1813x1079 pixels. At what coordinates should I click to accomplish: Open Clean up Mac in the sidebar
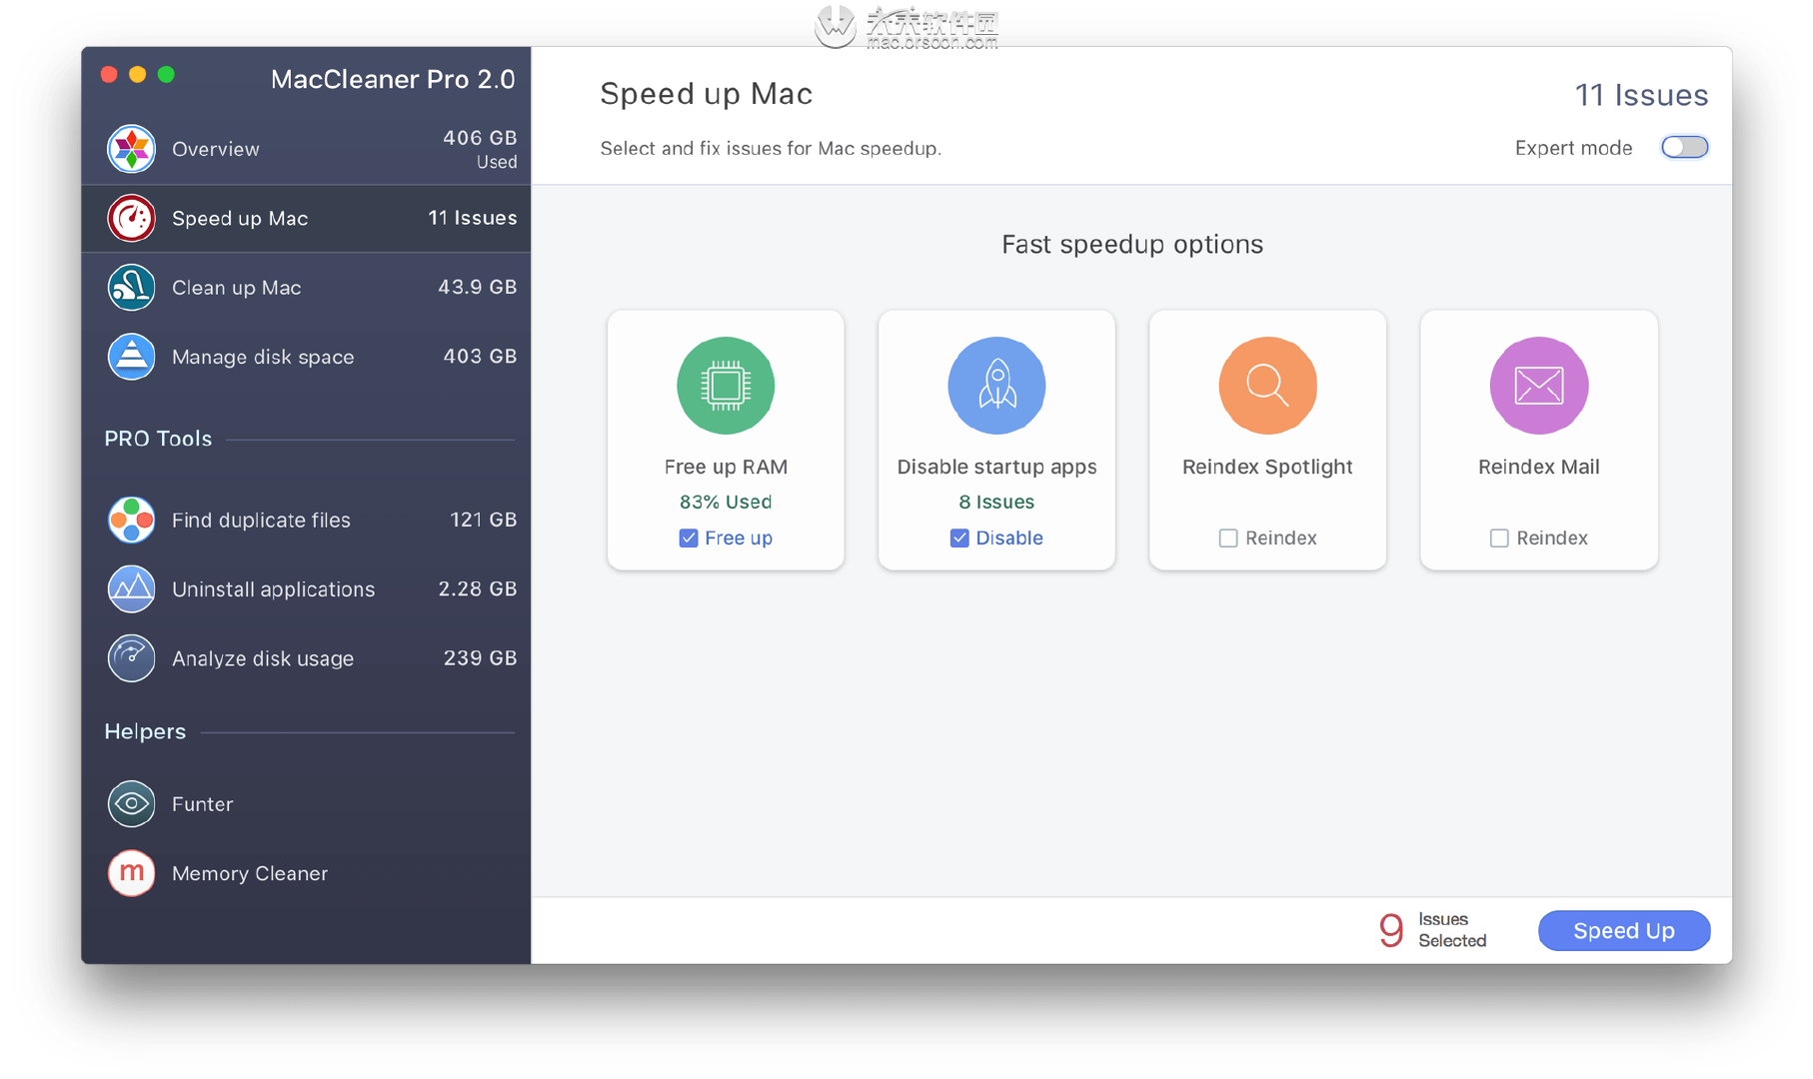(306, 288)
